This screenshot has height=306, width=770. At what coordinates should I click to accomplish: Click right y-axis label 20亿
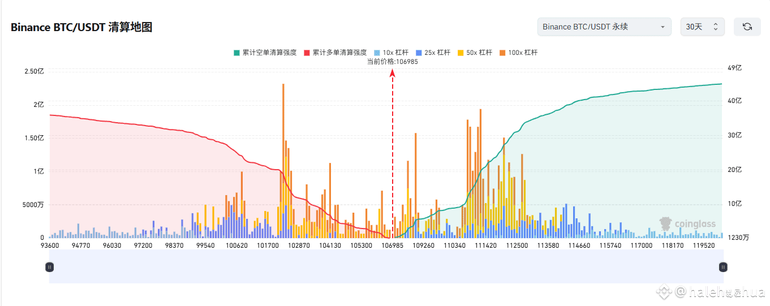point(734,170)
